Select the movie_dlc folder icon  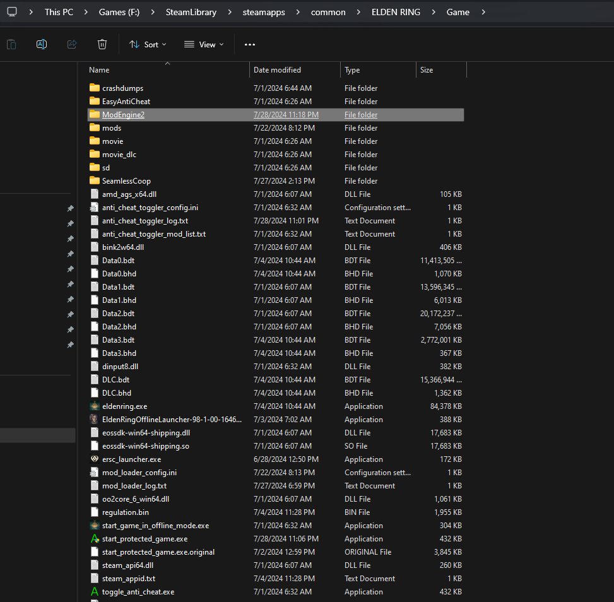(x=95, y=154)
